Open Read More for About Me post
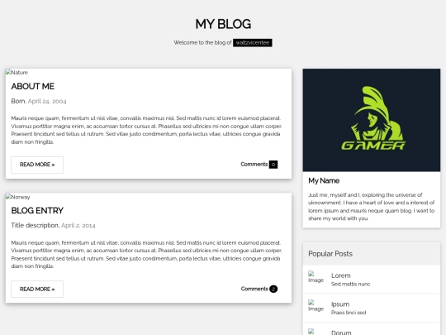 pos(37,165)
